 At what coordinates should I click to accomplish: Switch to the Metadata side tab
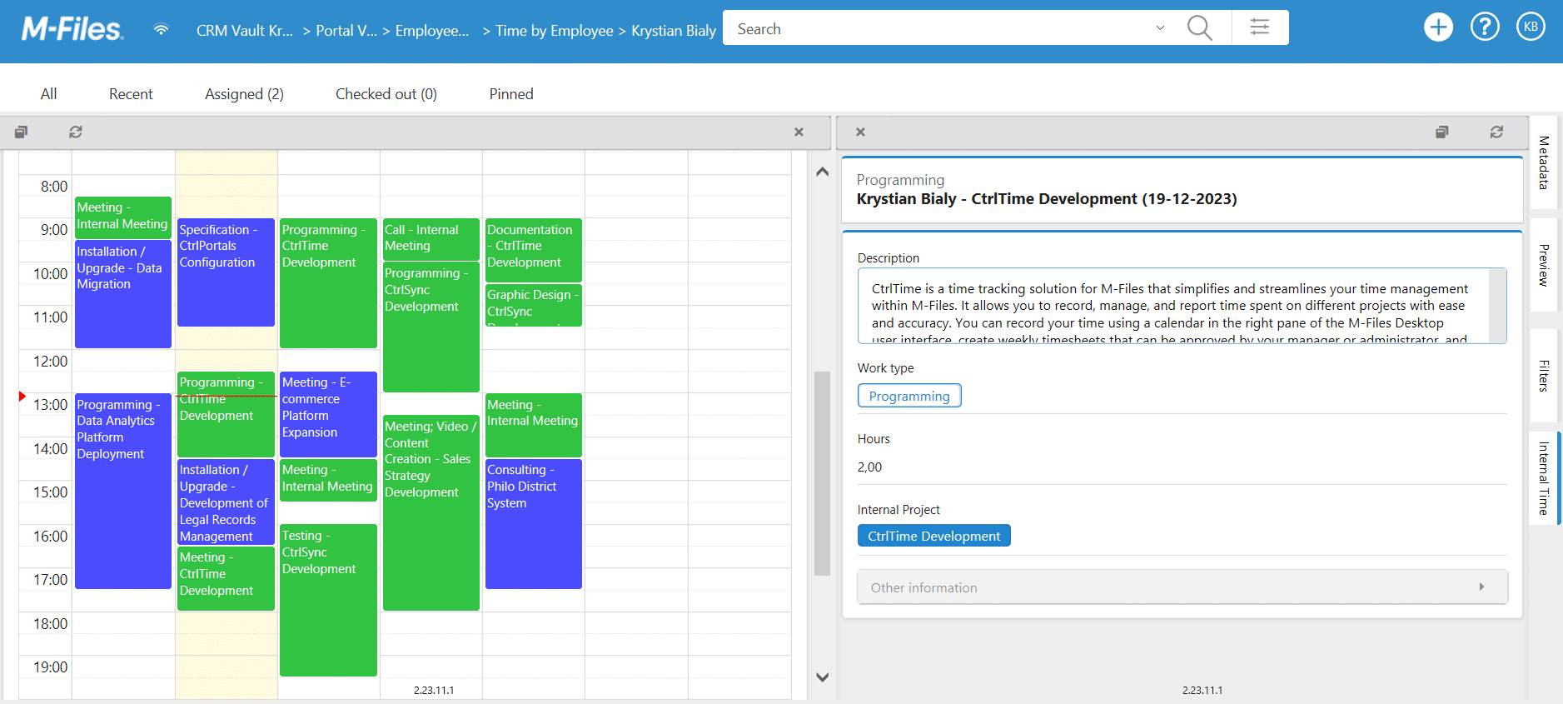(x=1544, y=163)
